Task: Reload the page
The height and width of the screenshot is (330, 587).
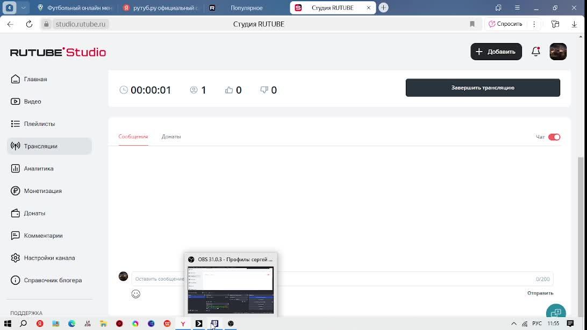Action: tap(29, 24)
